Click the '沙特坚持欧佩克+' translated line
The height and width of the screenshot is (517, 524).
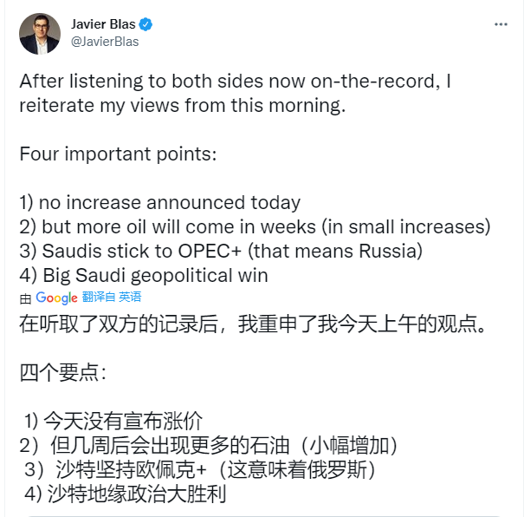pyautogui.click(x=200, y=471)
